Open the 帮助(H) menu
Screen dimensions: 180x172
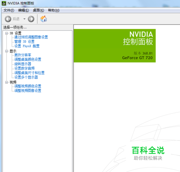54,10
